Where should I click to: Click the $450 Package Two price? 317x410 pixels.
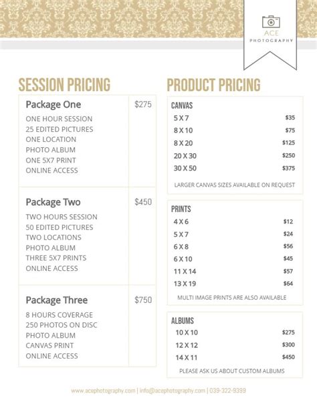click(x=143, y=202)
